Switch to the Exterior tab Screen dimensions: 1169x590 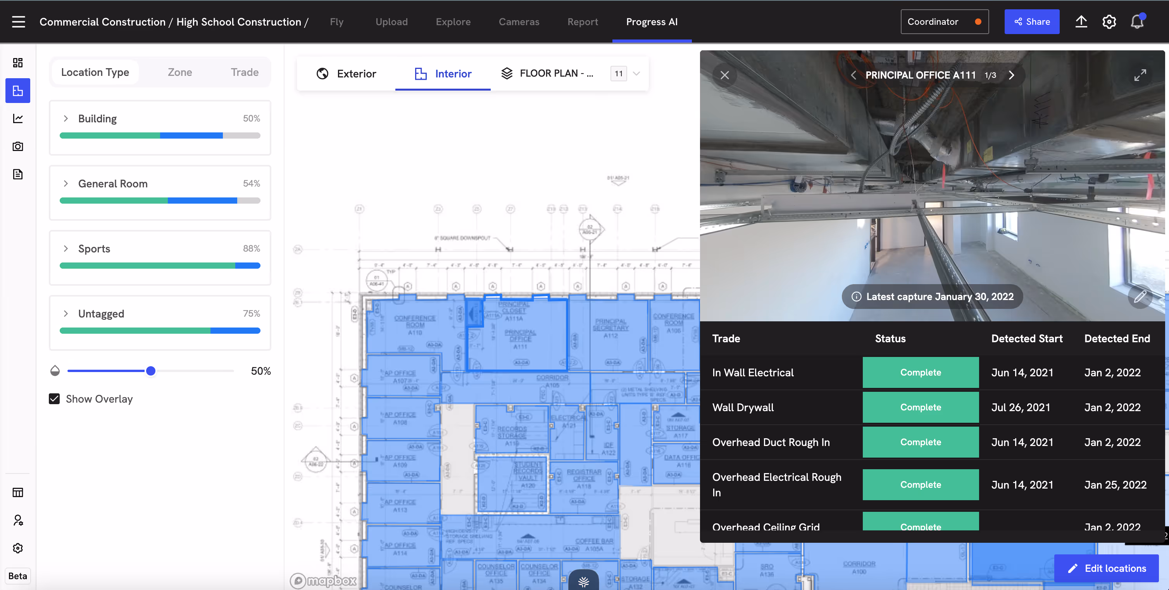346,74
